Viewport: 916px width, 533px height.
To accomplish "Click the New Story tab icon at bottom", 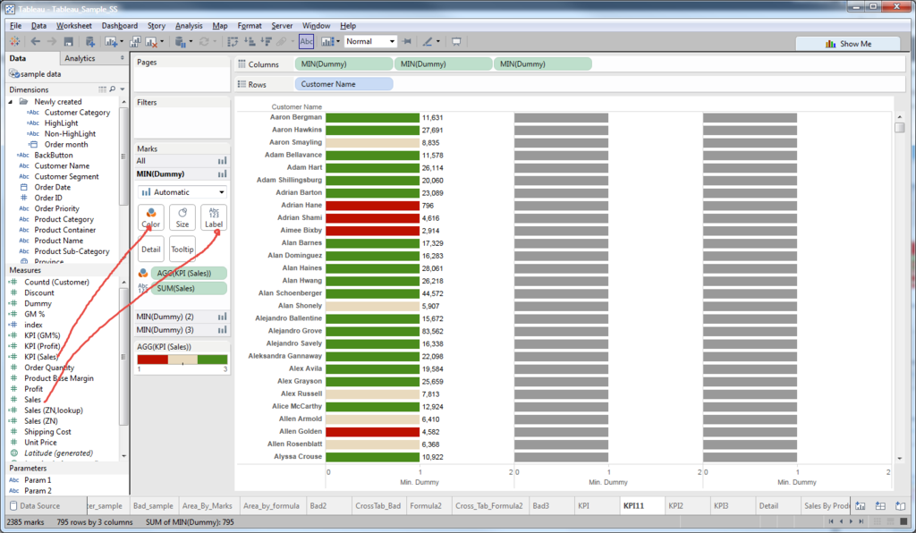I will click(x=900, y=506).
